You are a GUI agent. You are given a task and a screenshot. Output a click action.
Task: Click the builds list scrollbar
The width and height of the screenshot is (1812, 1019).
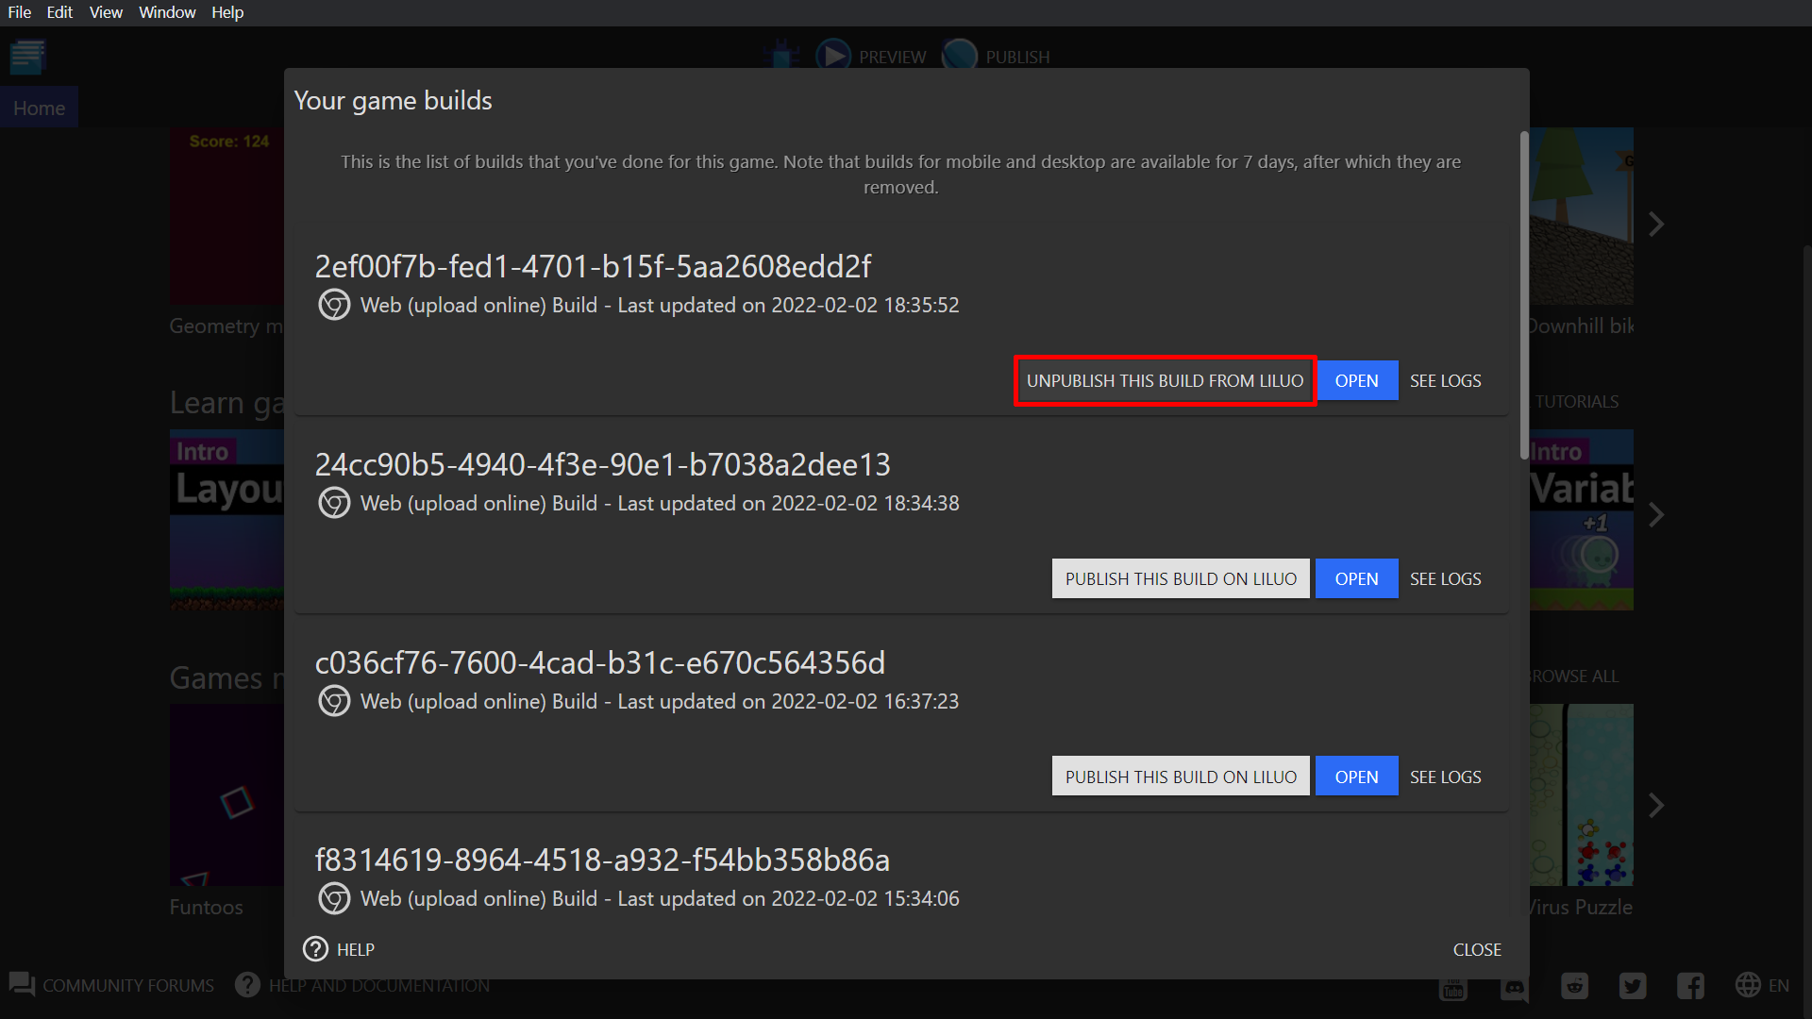click(x=1523, y=295)
